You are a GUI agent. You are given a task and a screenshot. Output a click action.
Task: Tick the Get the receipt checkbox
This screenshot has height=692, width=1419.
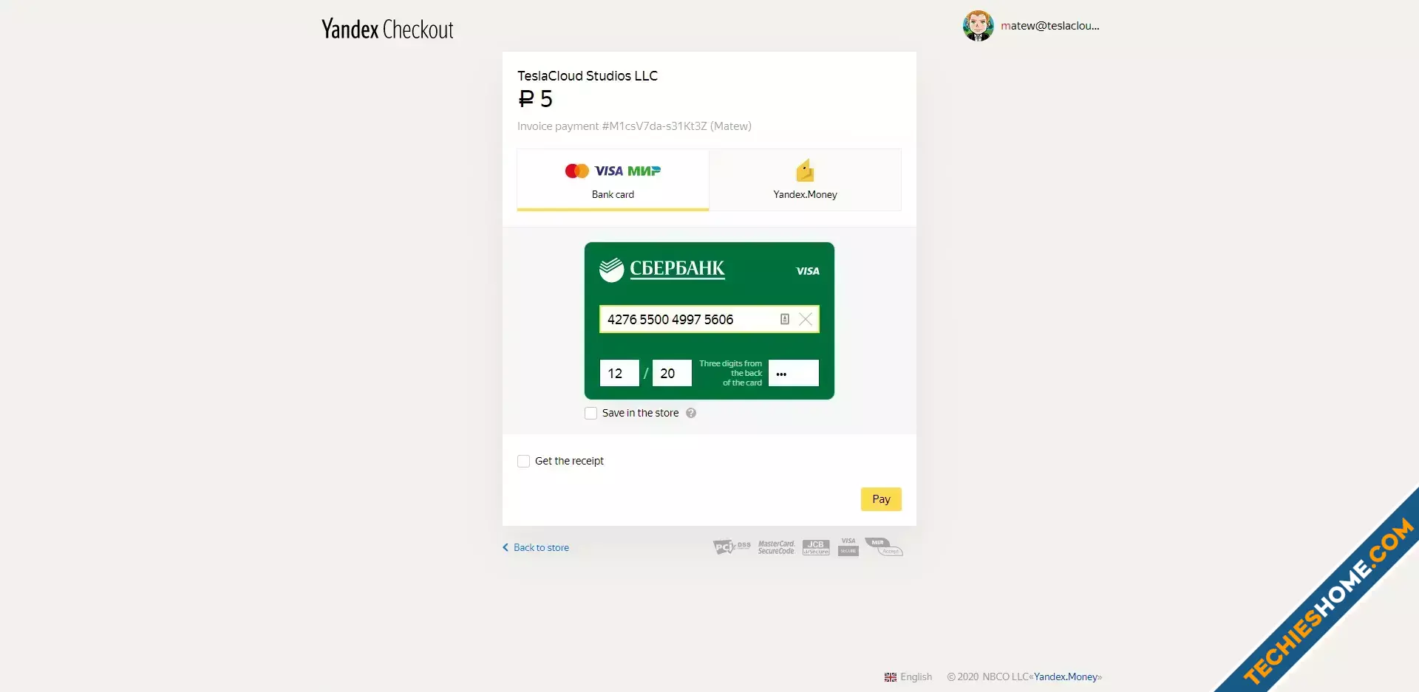tap(523, 461)
